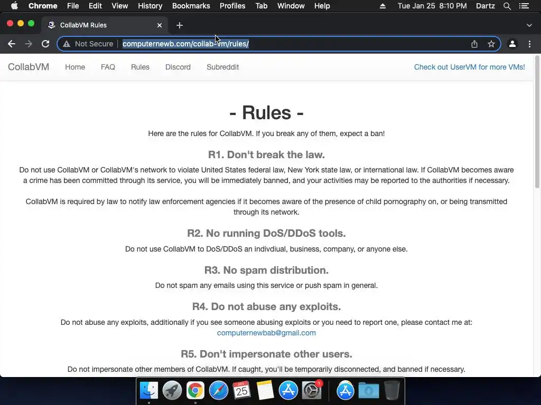Open the Apple menu
This screenshot has width=541, height=405.
pyautogui.click(x=14, y=6)
